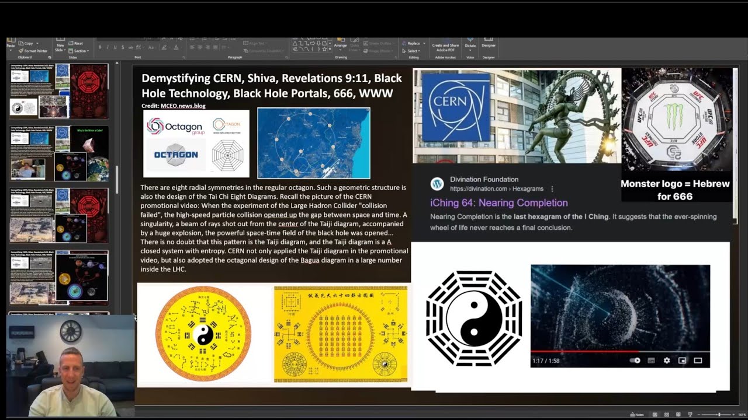Screen dimensions: 748x420
Task: Click the video theater mode icon
Action: tap(698, 360)
